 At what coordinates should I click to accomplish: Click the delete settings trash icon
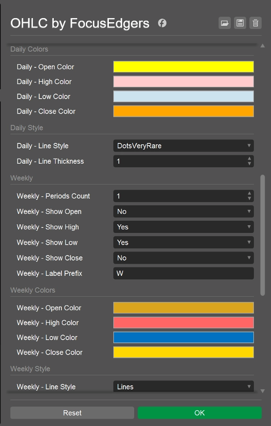(x=256, y=23)
